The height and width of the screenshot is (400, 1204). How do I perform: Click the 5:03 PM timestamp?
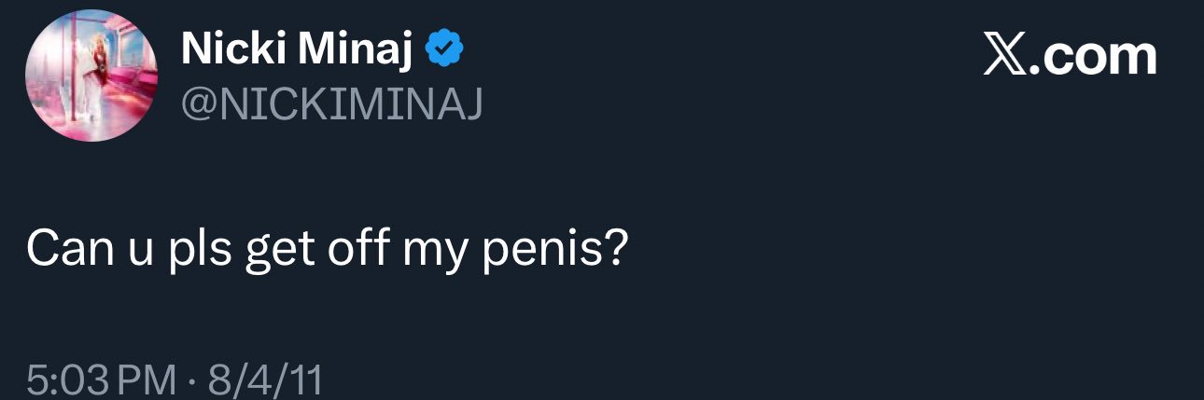tap(101, 379)
